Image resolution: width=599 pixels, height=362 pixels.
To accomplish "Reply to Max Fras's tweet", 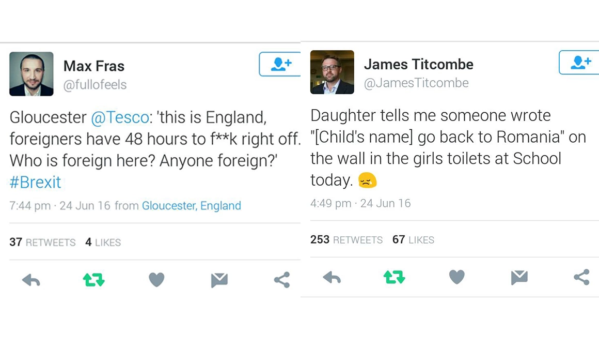I will coord(31,280).
